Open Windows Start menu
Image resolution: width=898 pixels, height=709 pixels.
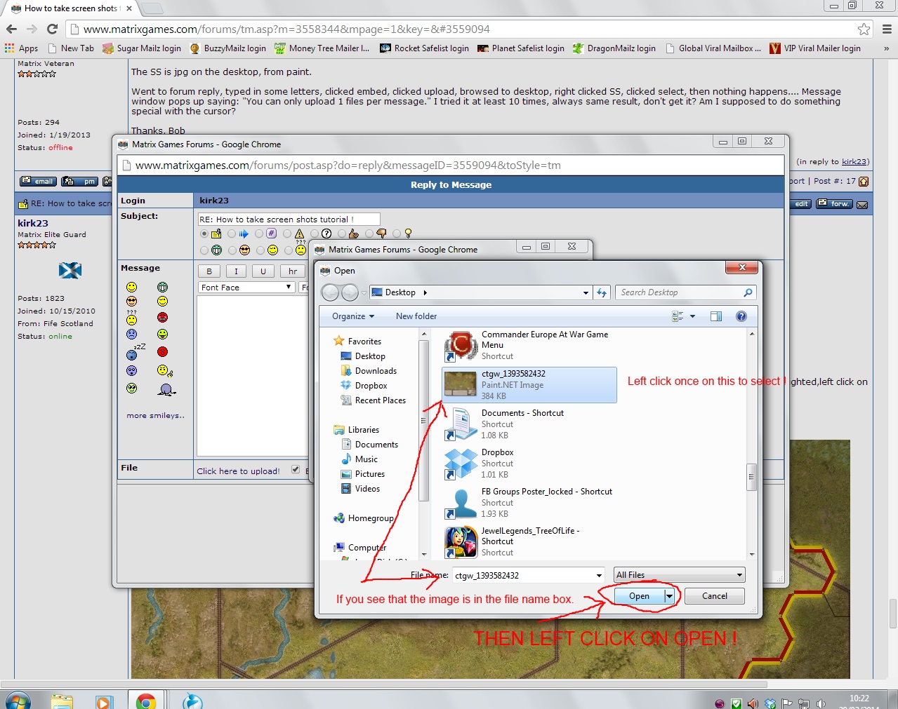pyautogui.click(x=17, y=701)
